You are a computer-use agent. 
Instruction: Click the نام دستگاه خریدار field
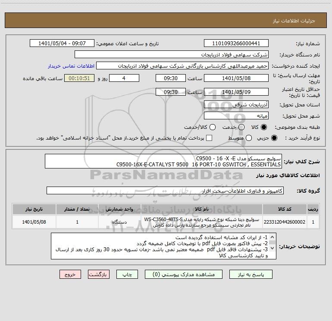tap(172, 54)
